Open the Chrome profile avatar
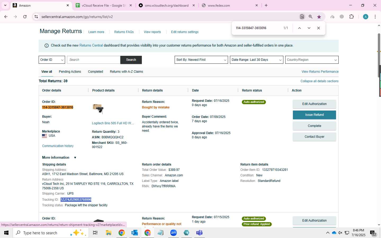The width and height of the screenshot is (381, 238). (x=366, y=17)
